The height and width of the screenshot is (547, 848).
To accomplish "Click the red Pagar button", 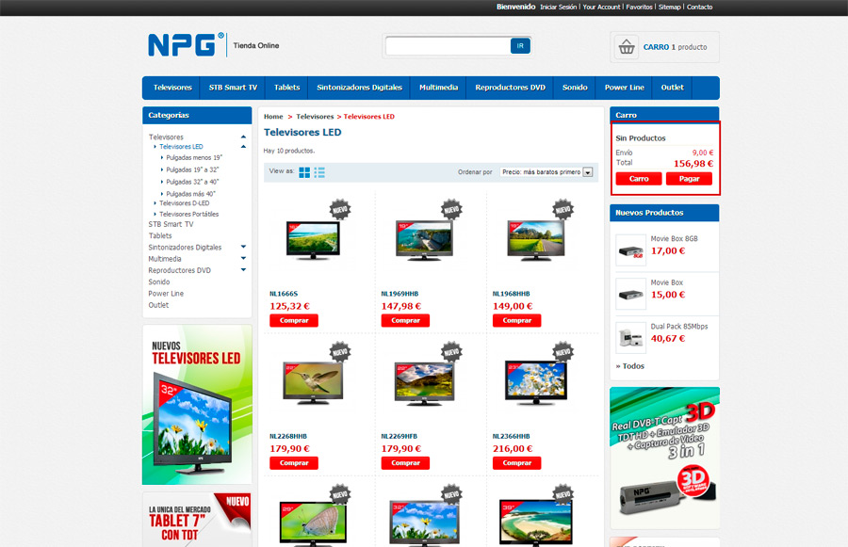I will (689, 178).
